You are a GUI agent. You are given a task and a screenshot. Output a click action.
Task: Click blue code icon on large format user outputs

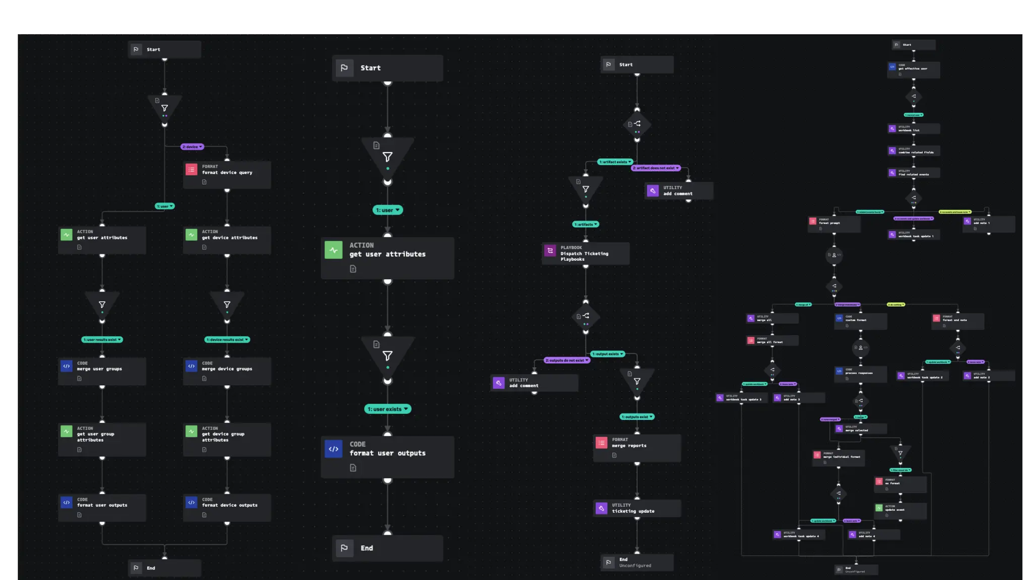pyautogui.click(x=333, y=449)
